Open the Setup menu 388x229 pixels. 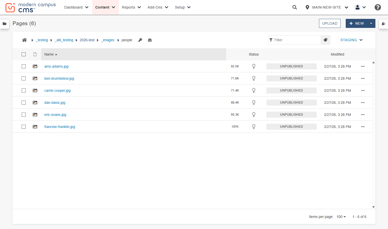[x=183, y=7]
